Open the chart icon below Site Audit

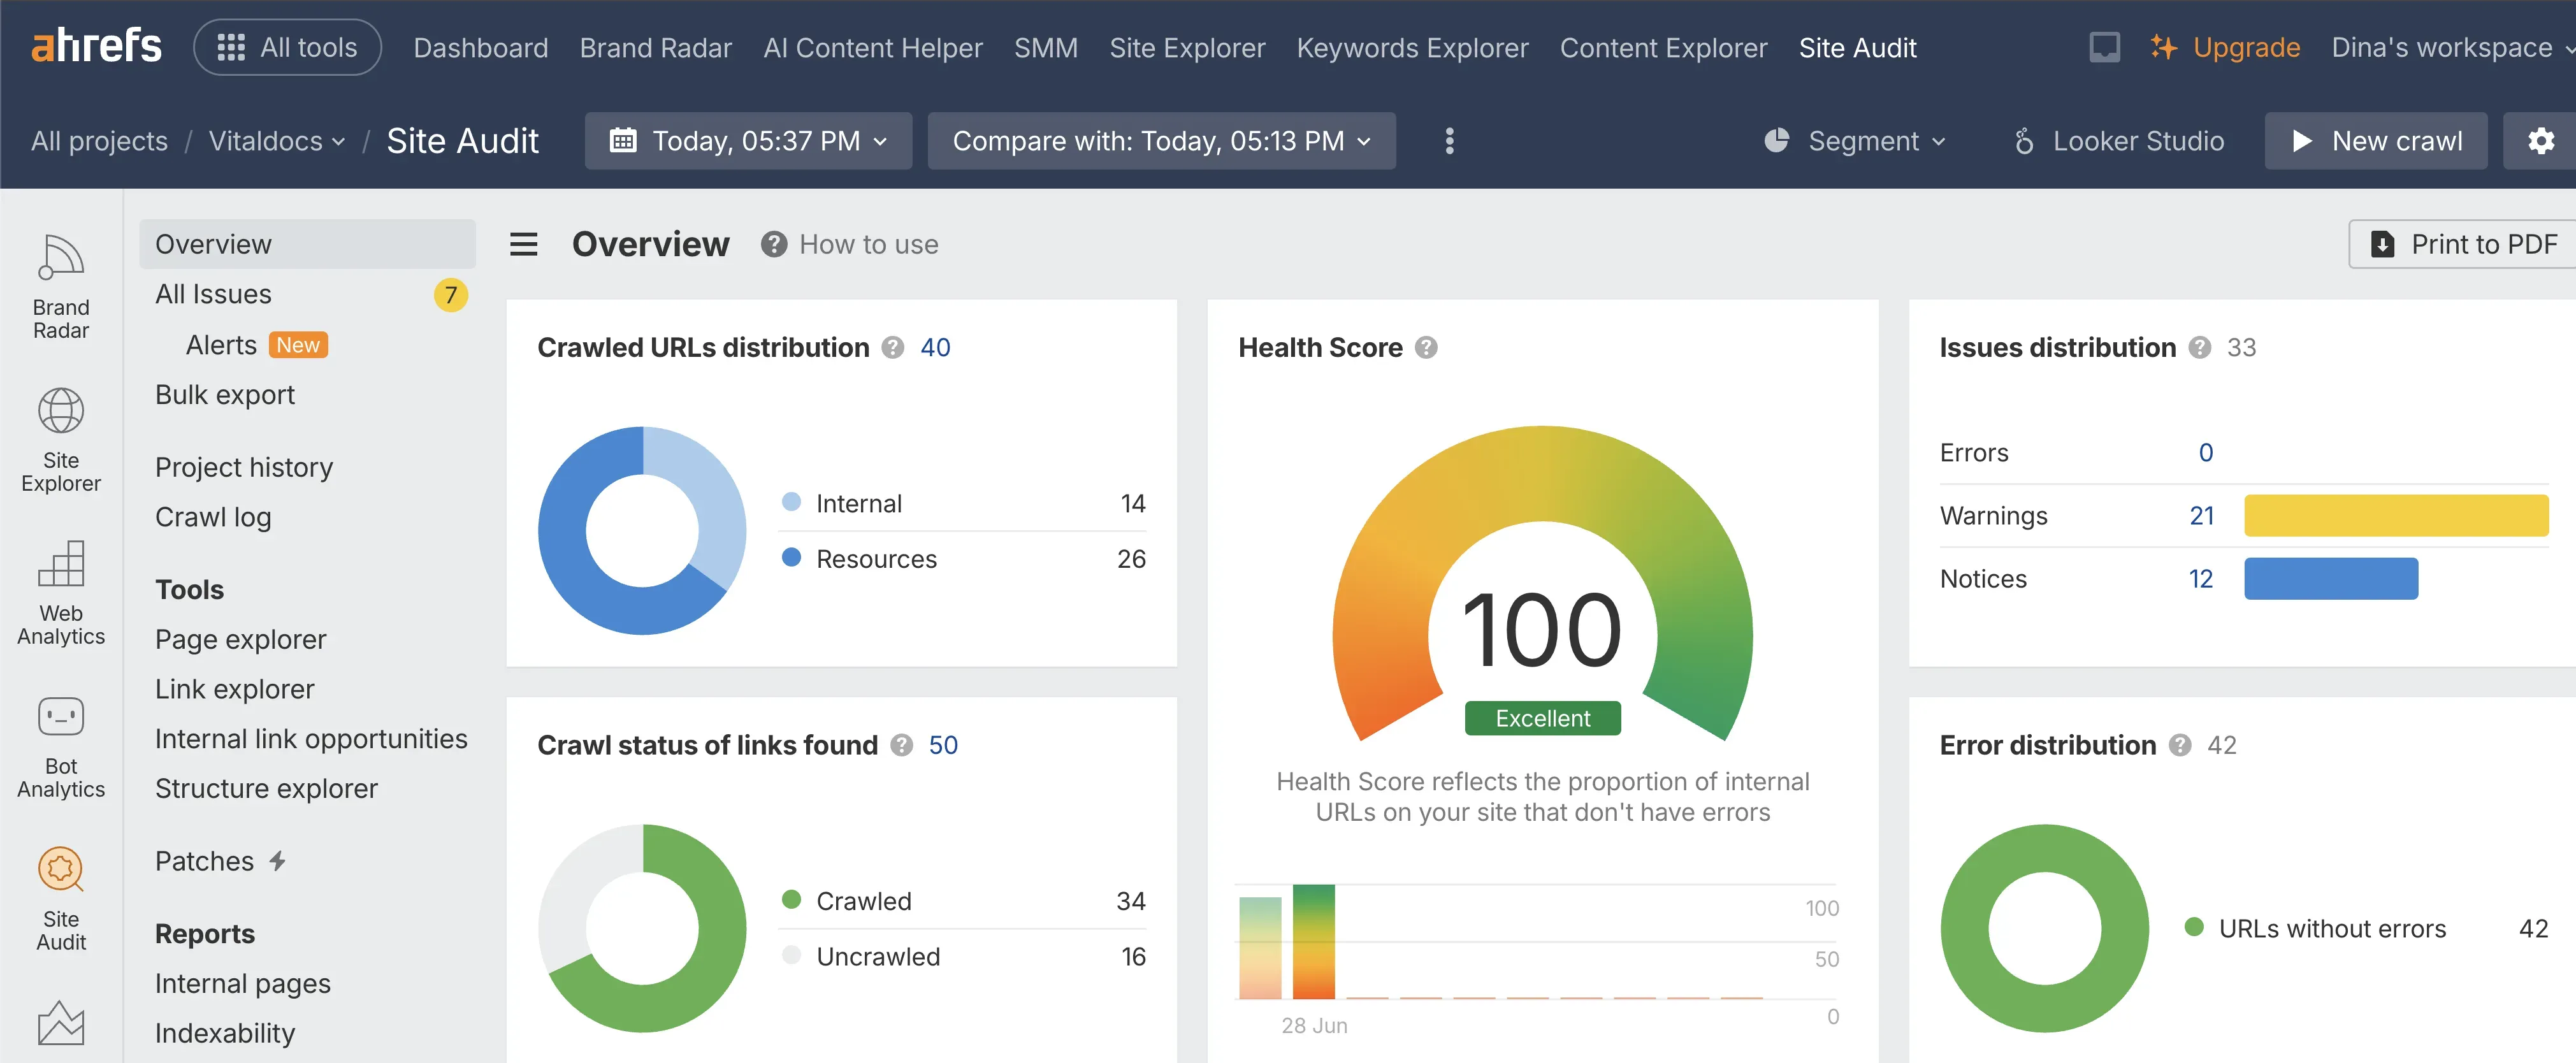pos(61,1023)
